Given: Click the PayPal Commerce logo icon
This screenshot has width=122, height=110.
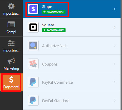Looking at the screenshot, I should click(33, 82).
